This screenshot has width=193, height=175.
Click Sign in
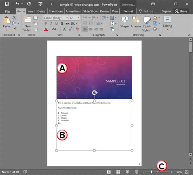pos(166,11)
